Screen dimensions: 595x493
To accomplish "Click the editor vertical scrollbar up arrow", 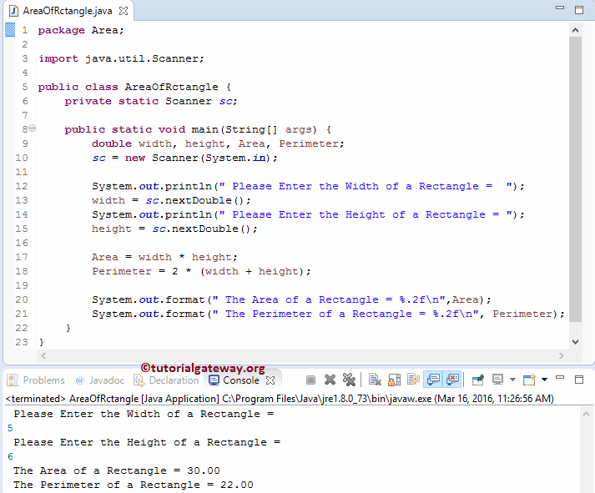I will click(x=575, y=30).
